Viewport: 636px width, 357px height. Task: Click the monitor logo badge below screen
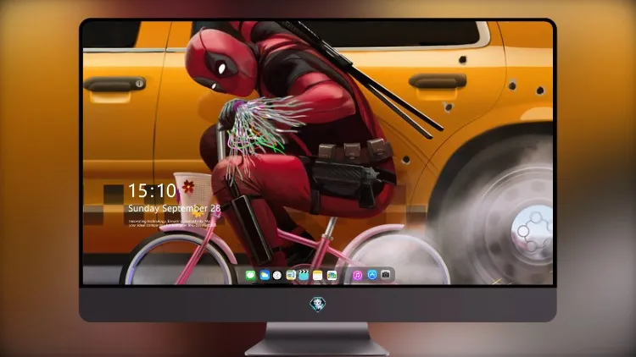tap(318, 304)
